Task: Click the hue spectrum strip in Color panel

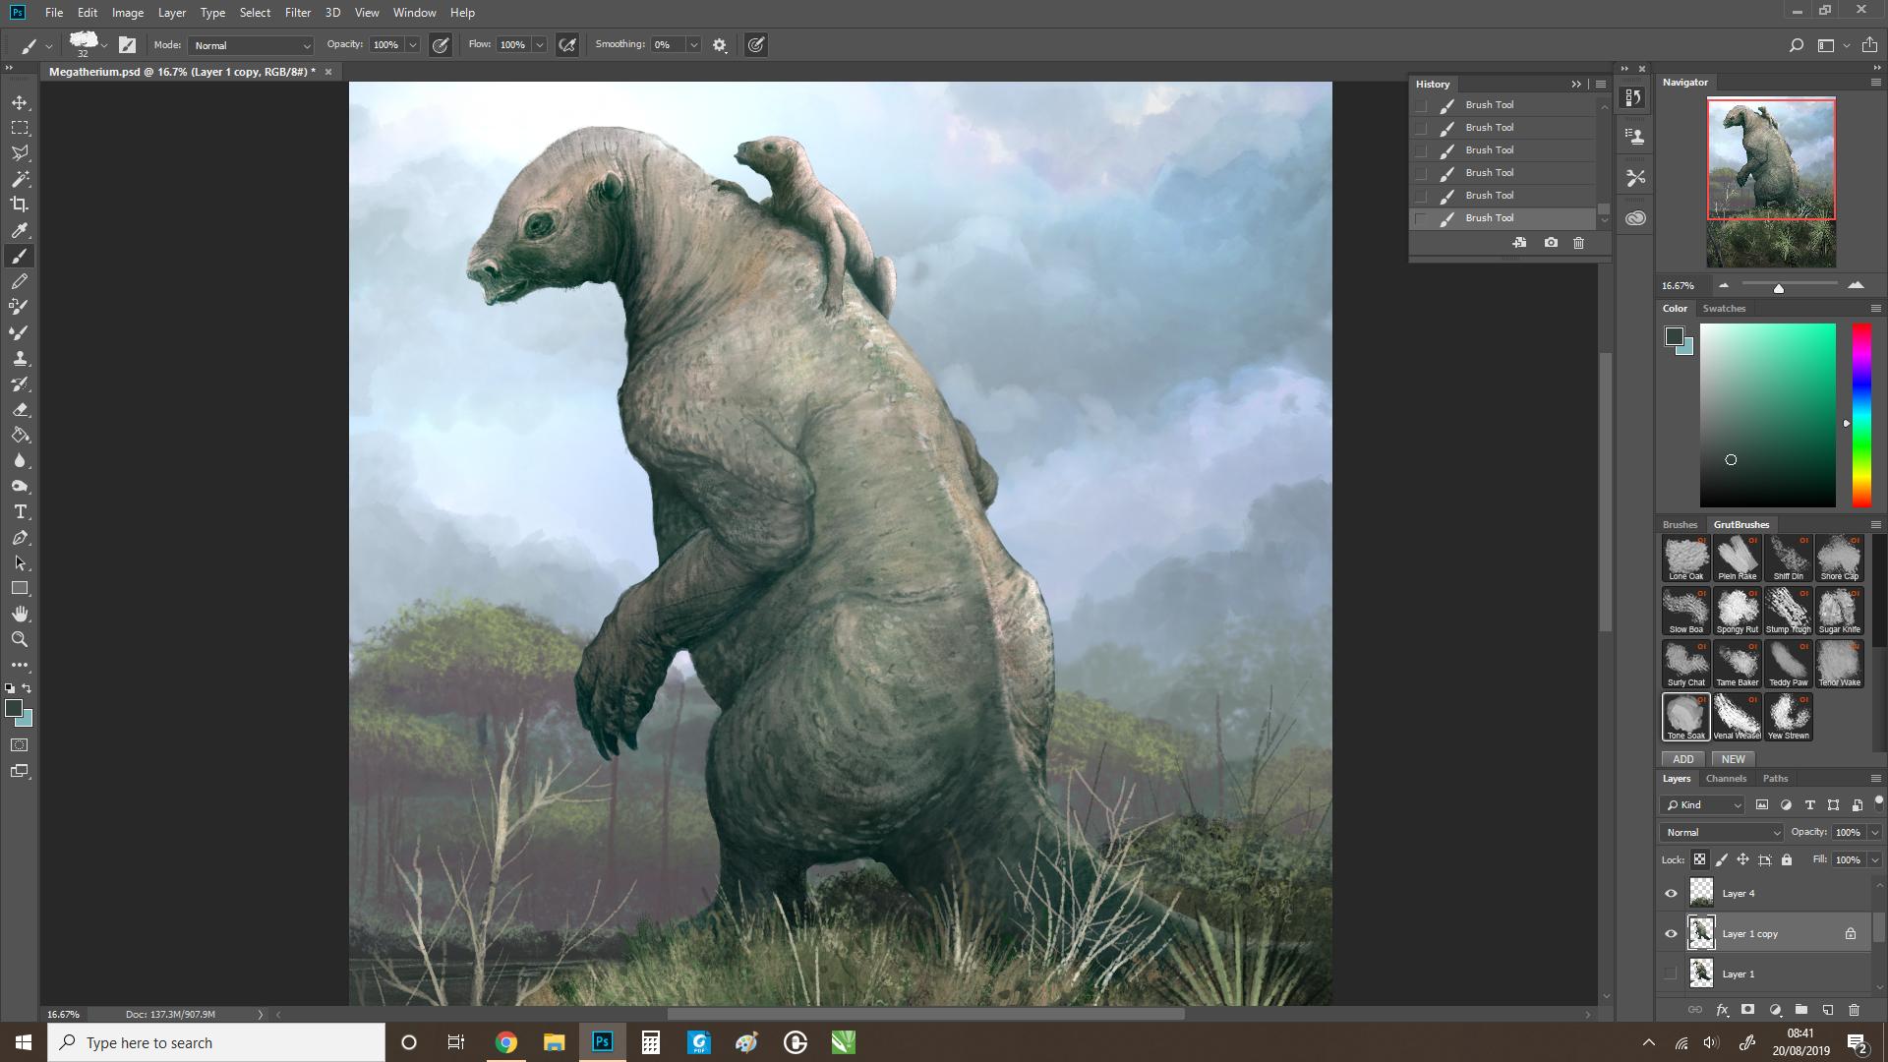Action: (1861, 415)
